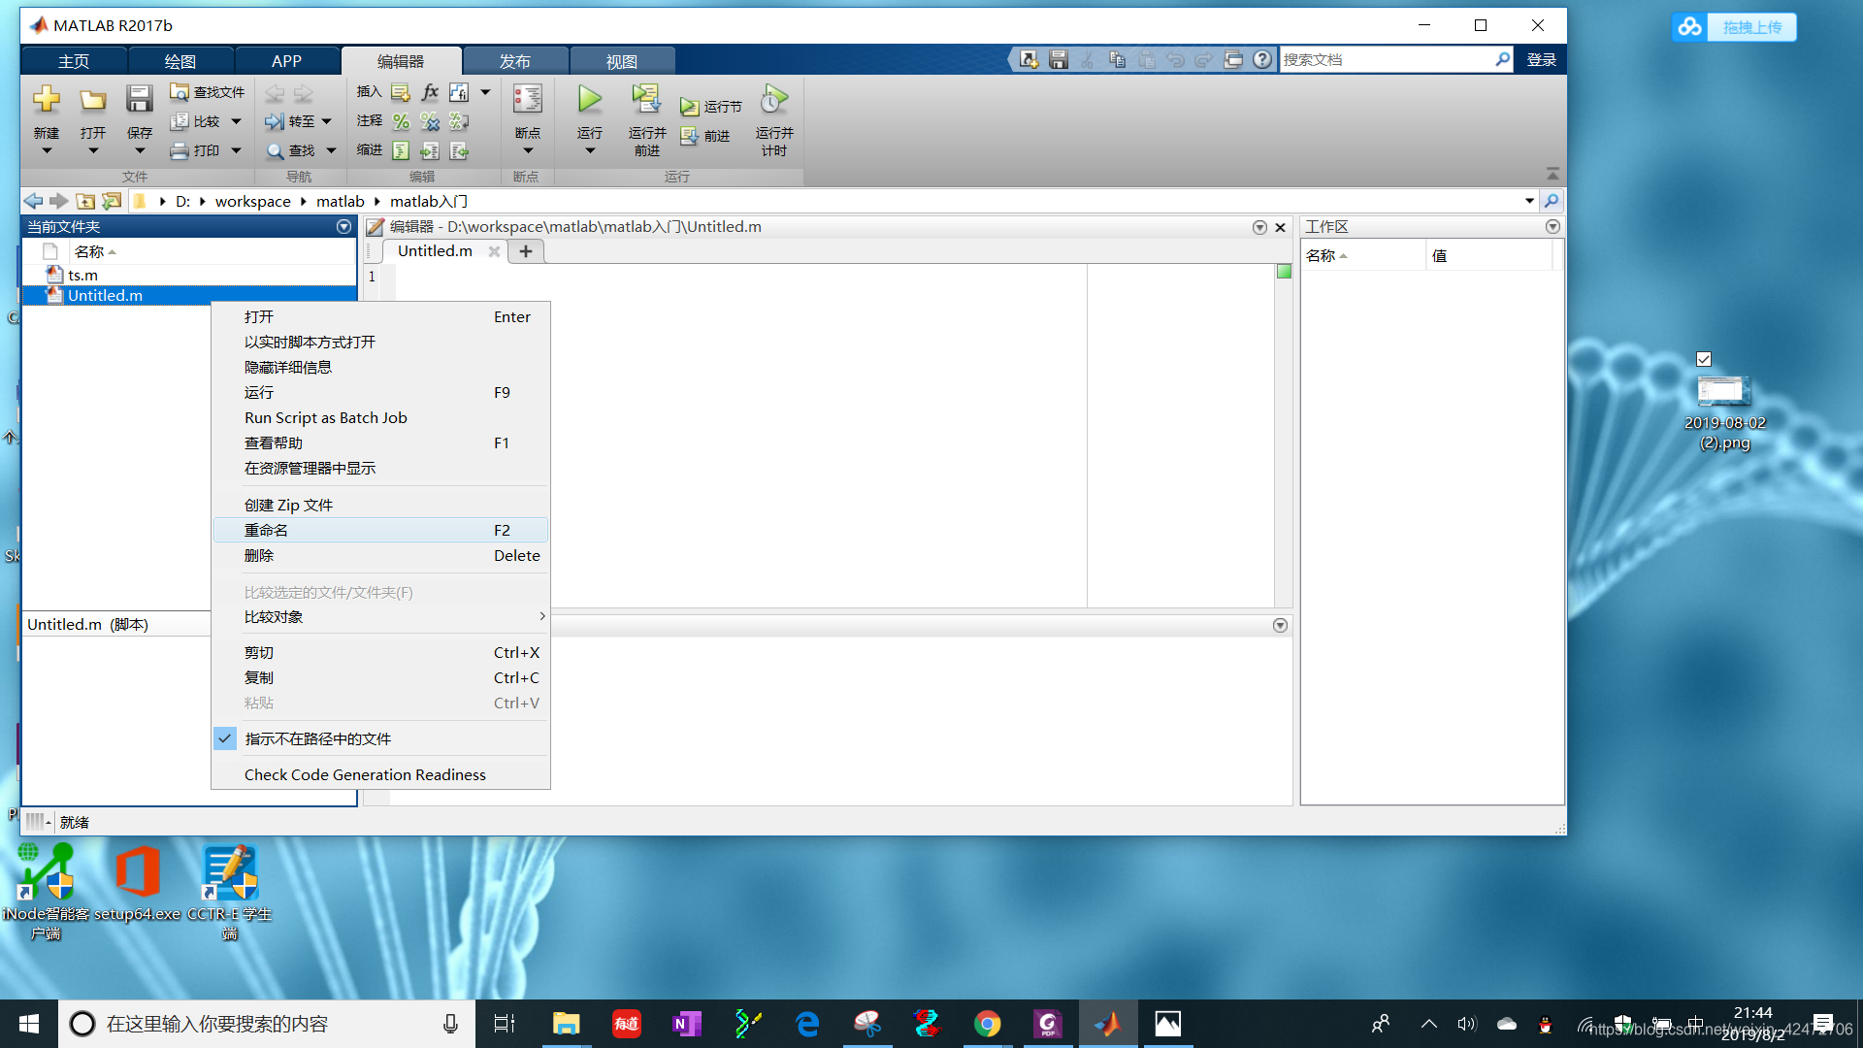Screen dimensions: 1863x1048
Task: Select ts.m in the current folder list
Action: 189,275
